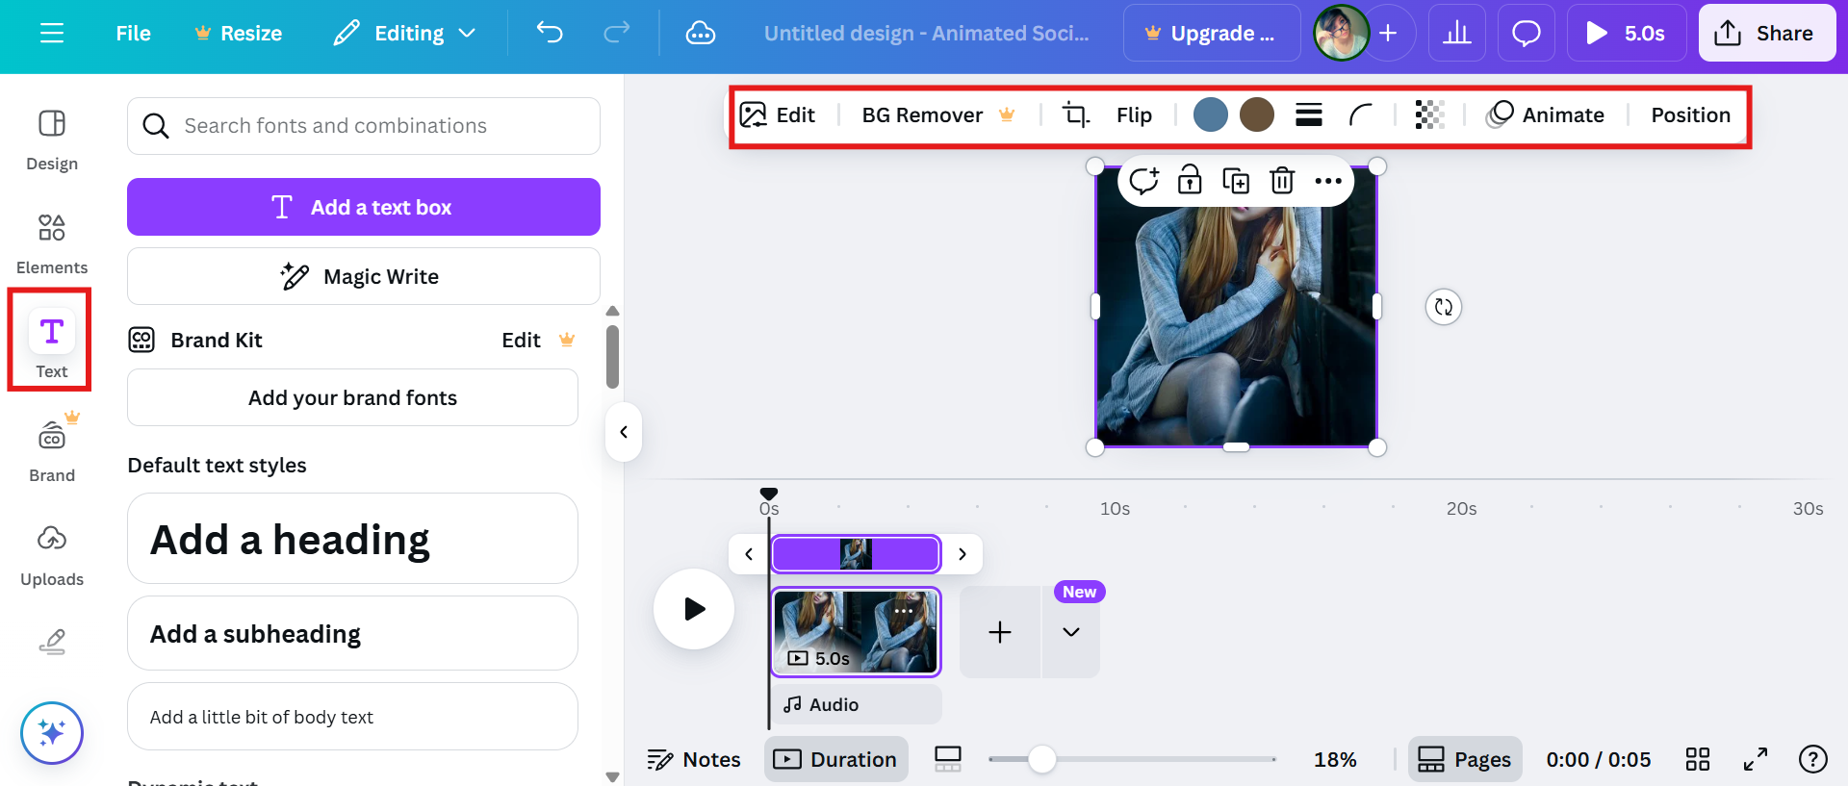Expand the Editing mode dropdown

tap(405, 34)
